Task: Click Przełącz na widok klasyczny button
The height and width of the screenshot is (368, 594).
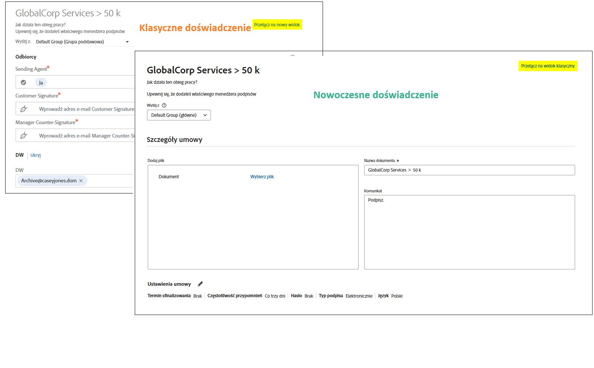Action: point(548,66)
